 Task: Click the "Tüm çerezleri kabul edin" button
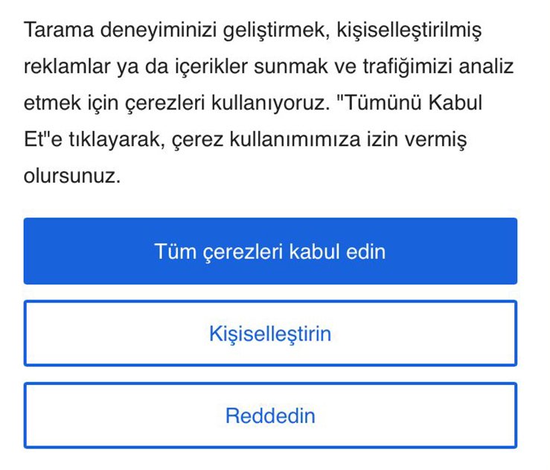coord(270,251)
